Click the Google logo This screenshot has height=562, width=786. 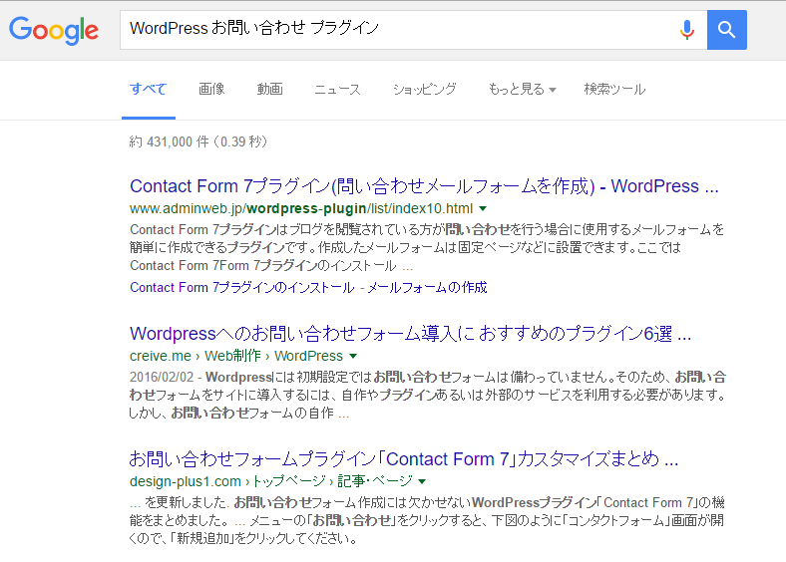54,29
